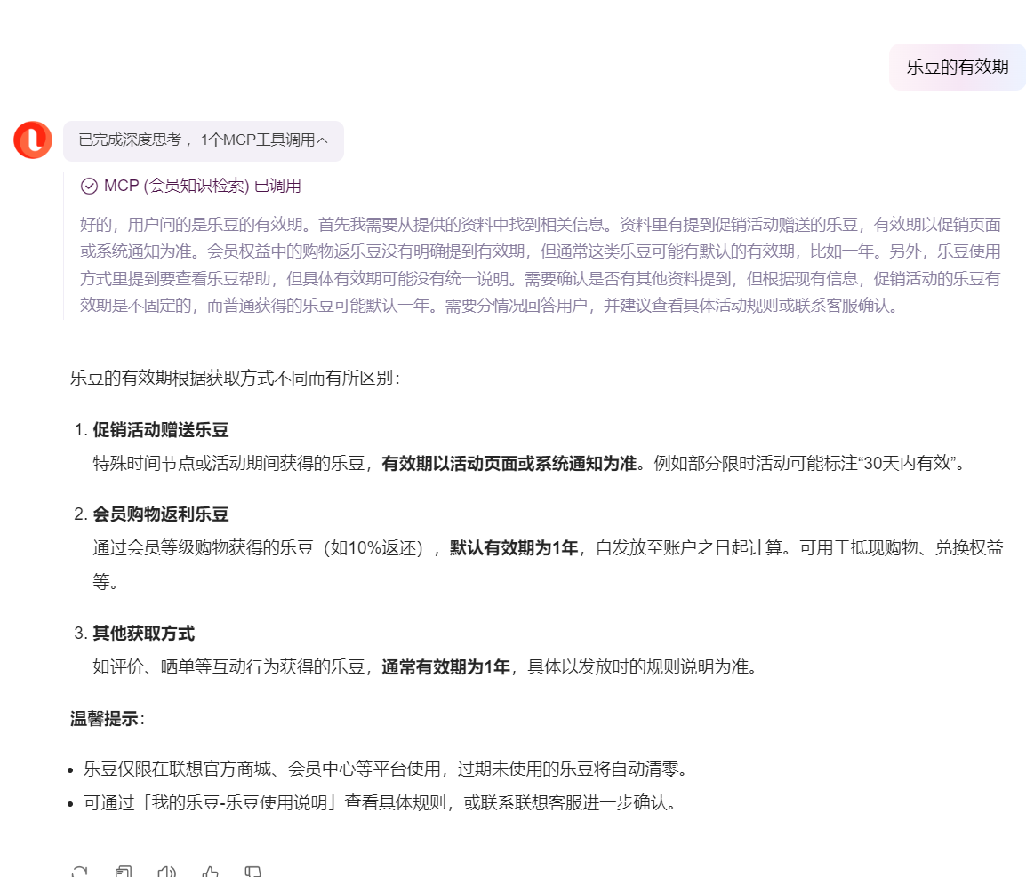Play the answer with the speaker icon
The height and width of the screenshot is (877, 1026).
coord(166,872)
